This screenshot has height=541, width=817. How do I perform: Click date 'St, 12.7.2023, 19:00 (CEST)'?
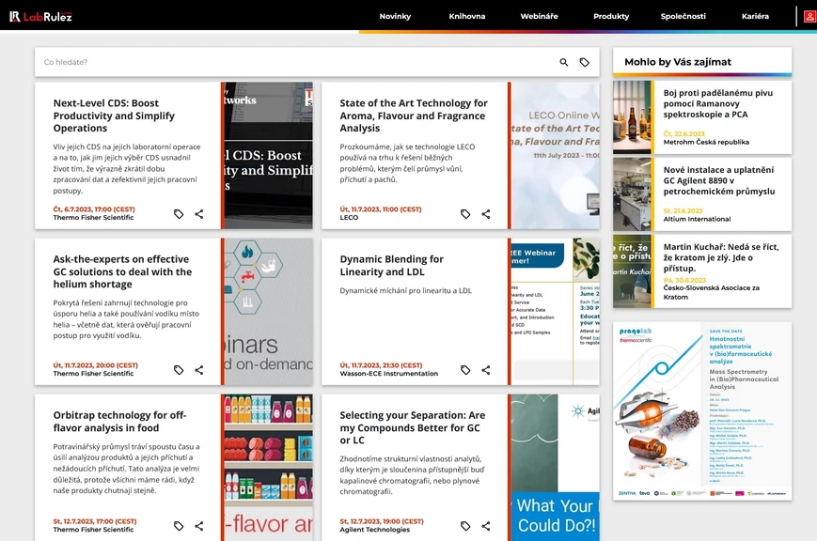(x=382, y=521)
